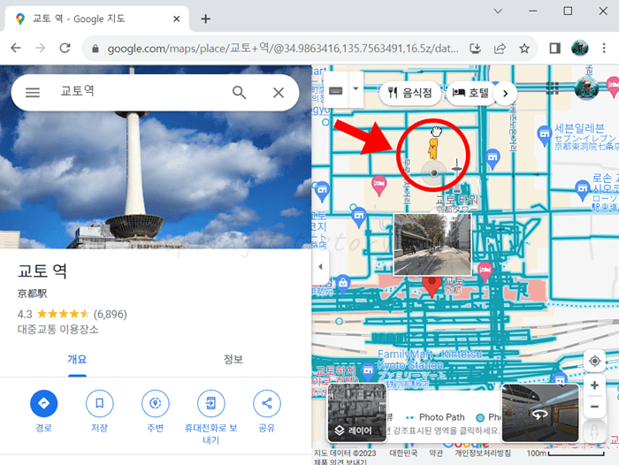The image size is (619, 465).
Task: Click the 주변 nearby icon button
Action: click(x=155, y=403)
